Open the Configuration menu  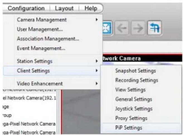click(x=26, y=8)
